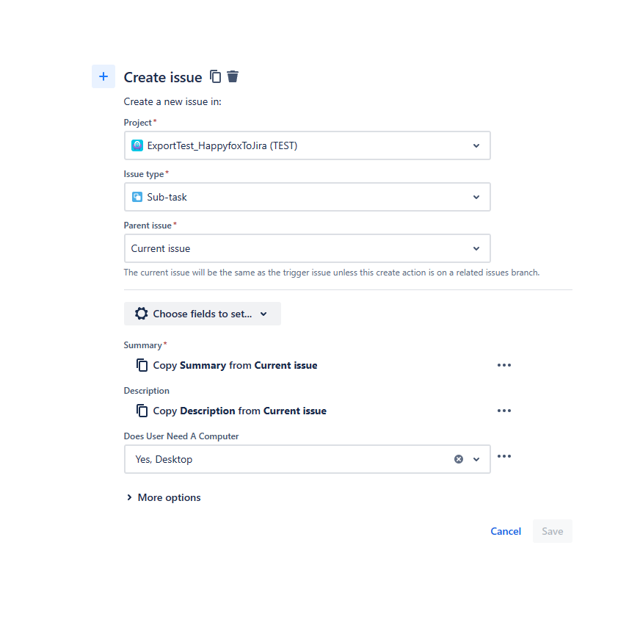The image size is (629, 631).
Task: Click copy icon next to Summary field
Action: pos(142,365)
